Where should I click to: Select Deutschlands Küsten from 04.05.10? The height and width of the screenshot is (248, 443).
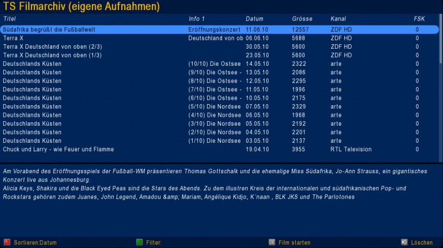219,132
